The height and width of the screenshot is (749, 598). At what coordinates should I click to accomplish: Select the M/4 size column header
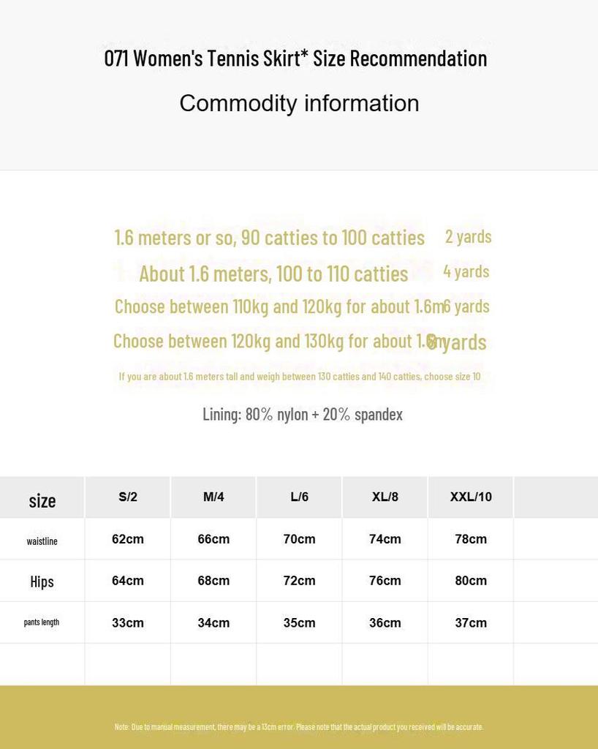click(x=213, y=497)
